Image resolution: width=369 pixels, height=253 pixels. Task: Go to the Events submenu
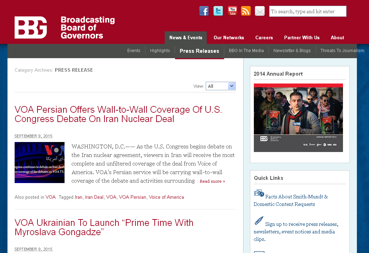(134, 51)
